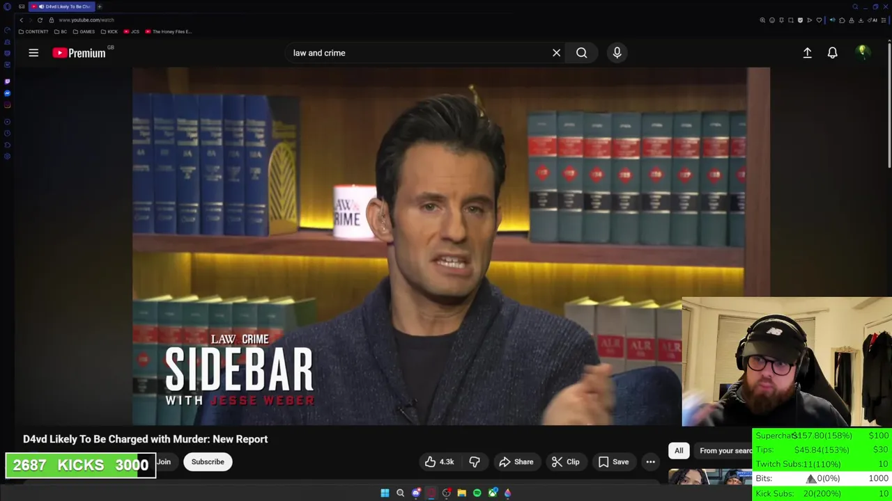Select 'From your search' chip
This screenshot has height=501, width=892.
pyautogui.click(x=725, y=451)
